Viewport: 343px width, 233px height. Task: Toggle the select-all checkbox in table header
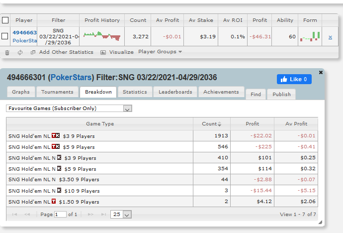[x=5, y=20]
